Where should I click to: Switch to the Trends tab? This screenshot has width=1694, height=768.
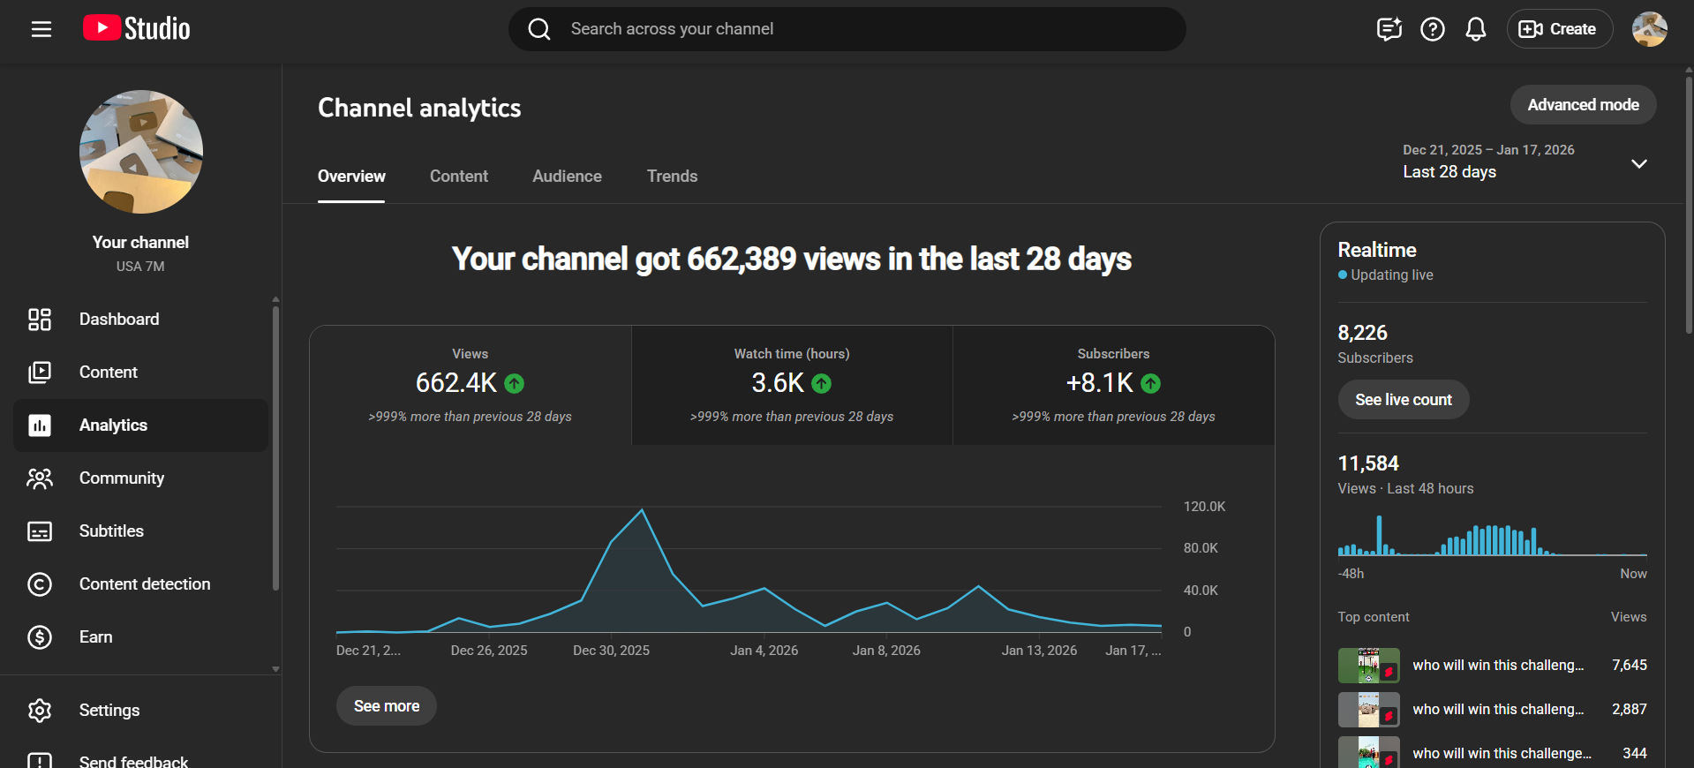[x=672, y=177]
